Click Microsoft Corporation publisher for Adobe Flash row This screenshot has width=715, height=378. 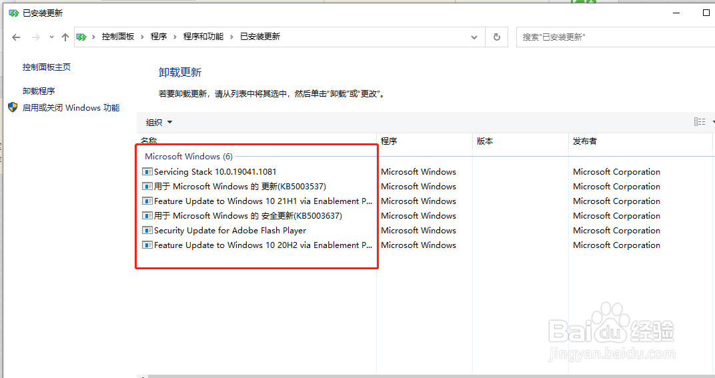(616, 230)
